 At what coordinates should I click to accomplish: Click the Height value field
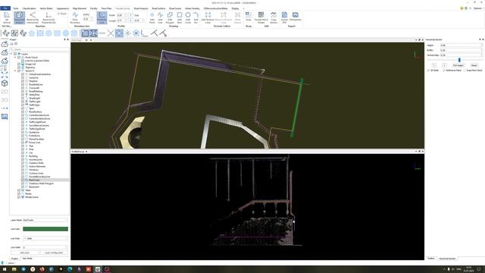(x=462, y=45)
